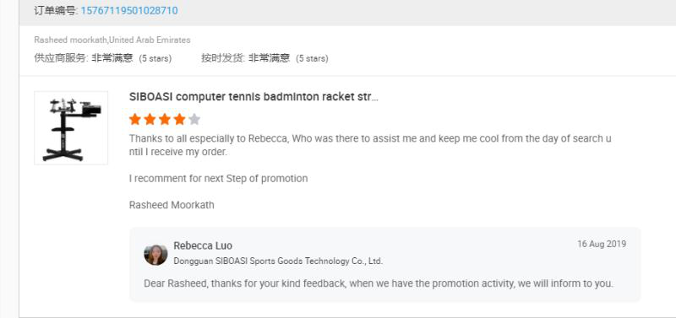Open Rebecca Luo's avatar photo
Screen dimensions: 676x318
[x=155, y=255]
